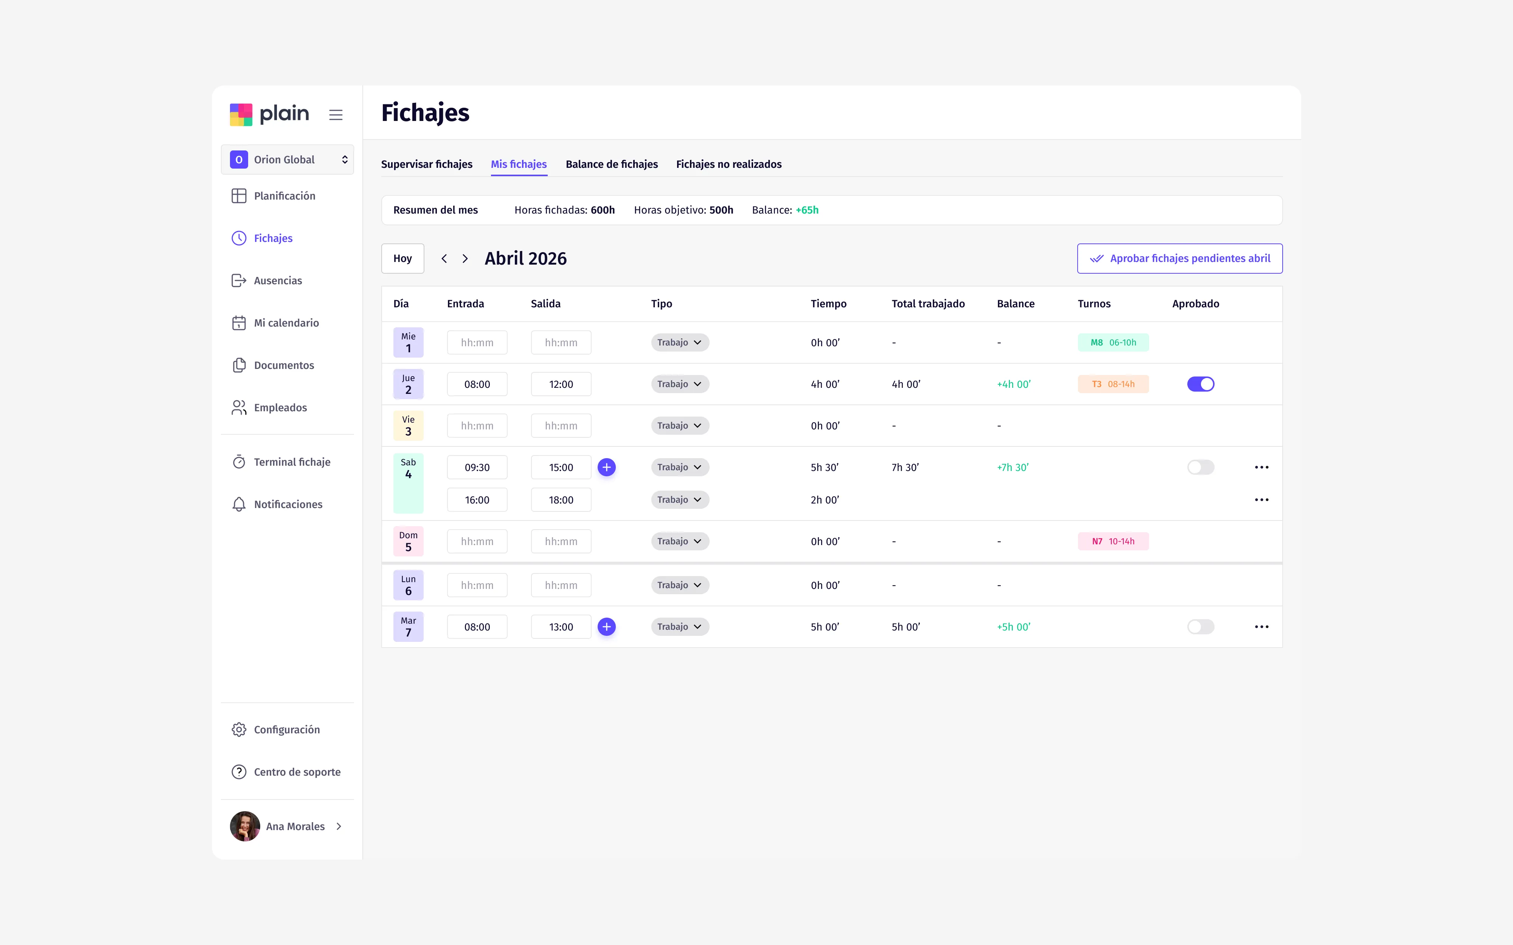Collapse sidebar with the hamburger menu icon

point(336,115)
